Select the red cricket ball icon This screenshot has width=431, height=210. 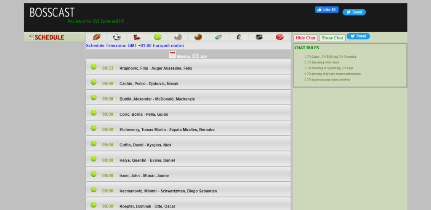click(x=279, y=37)
